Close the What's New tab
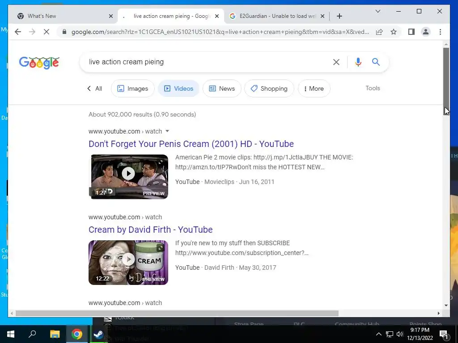This screenshot has width=458, height=343. [x=111, y=16]
